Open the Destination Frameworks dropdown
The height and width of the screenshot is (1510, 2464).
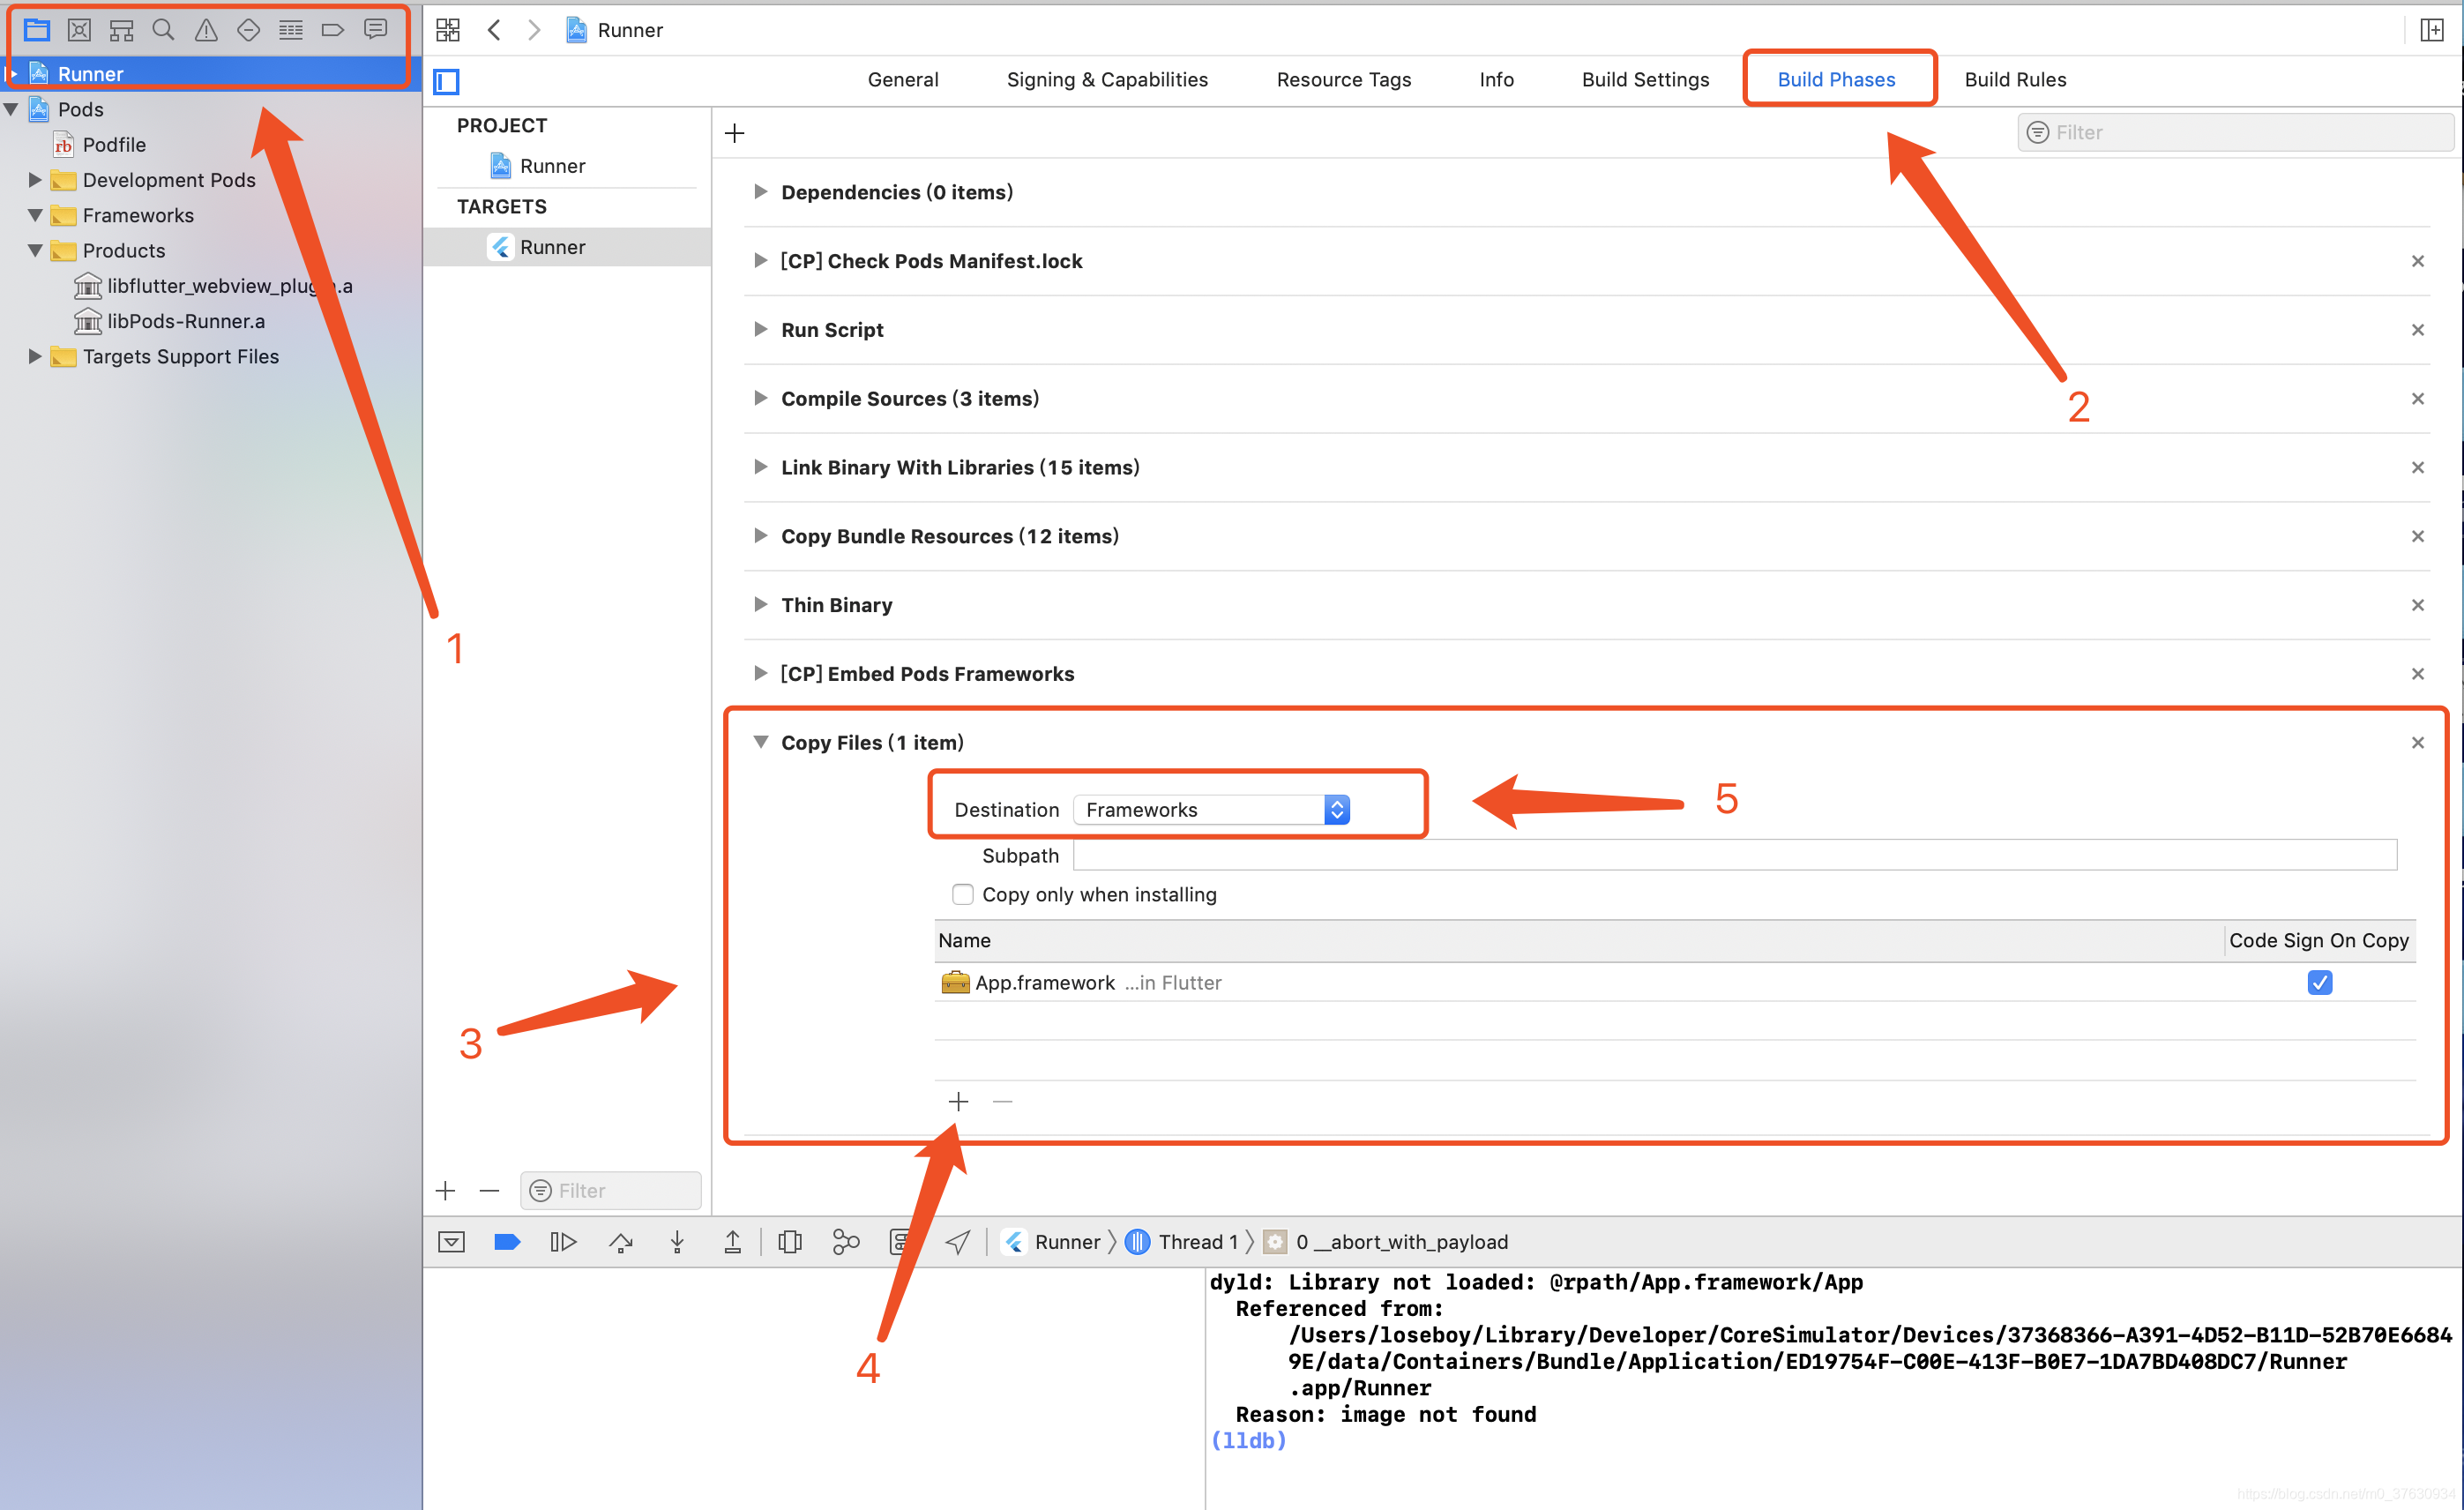click(1211, 810)
